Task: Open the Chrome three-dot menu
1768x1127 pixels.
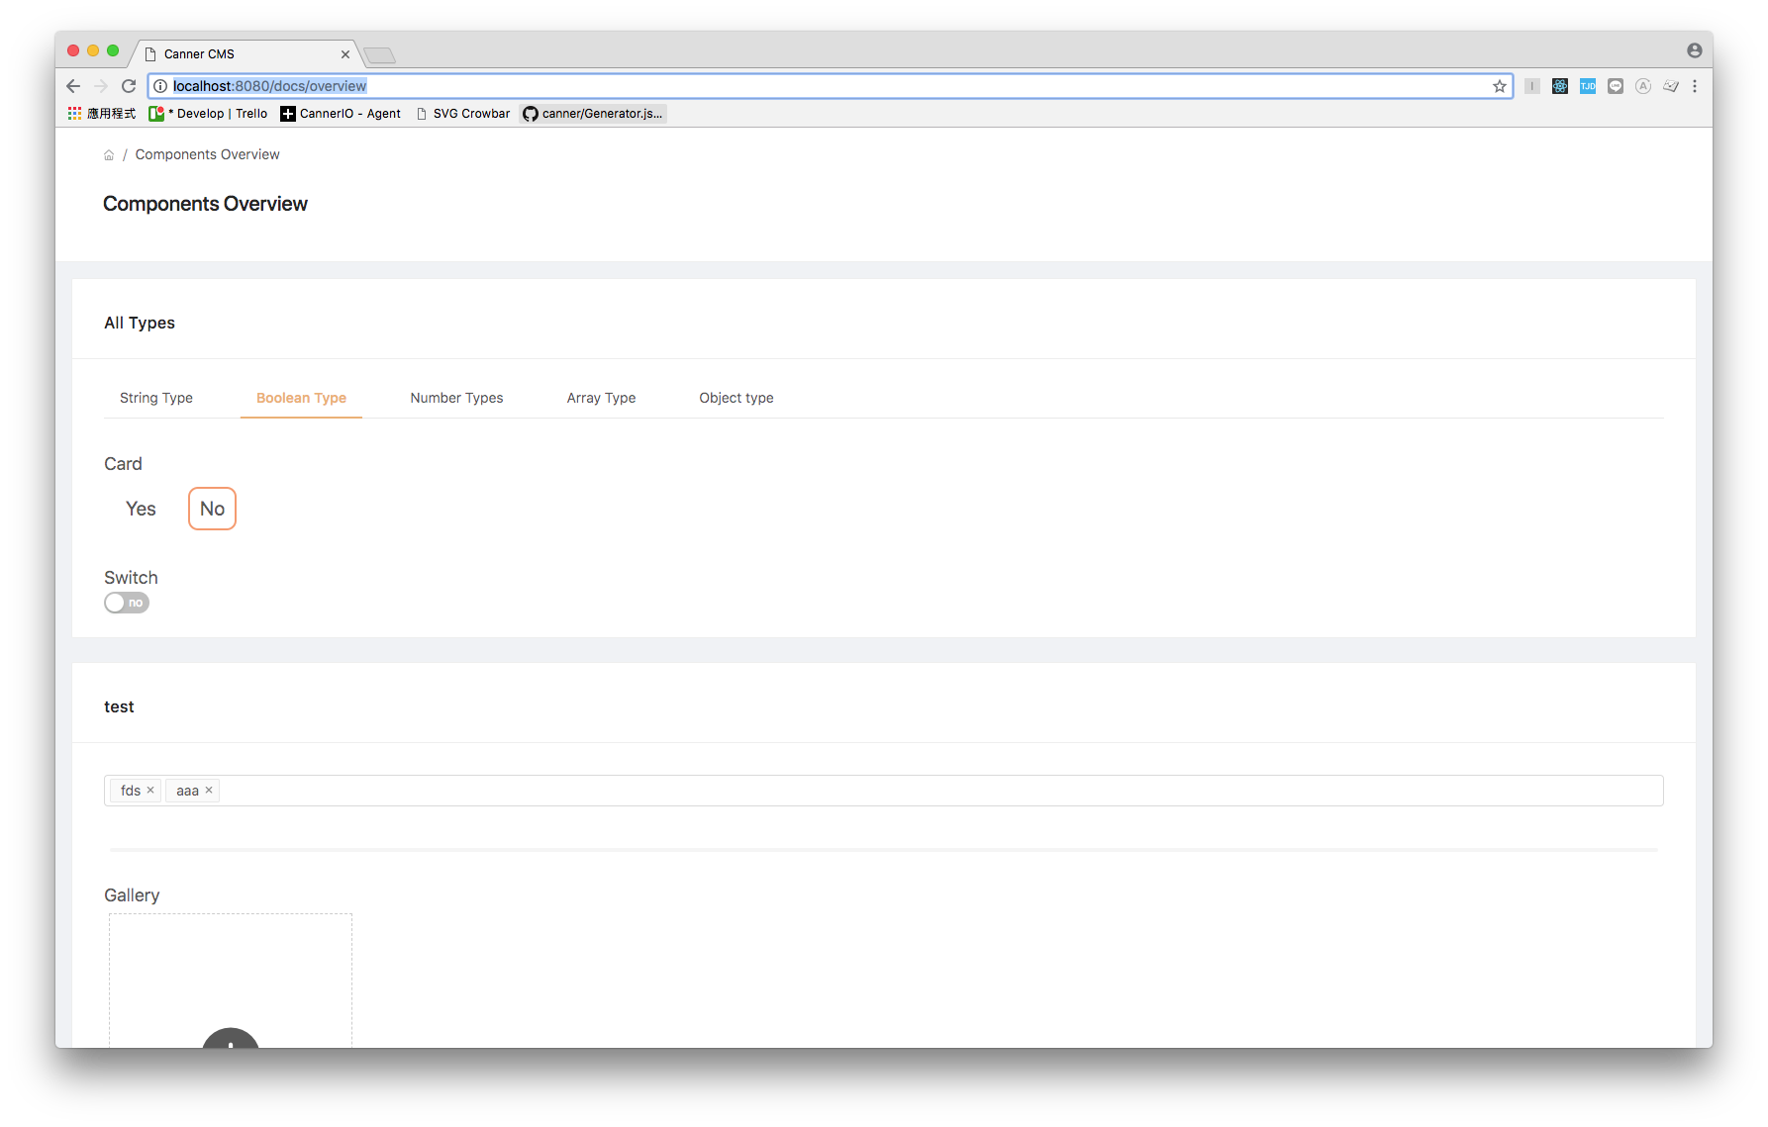Action: click(1697, 86)
